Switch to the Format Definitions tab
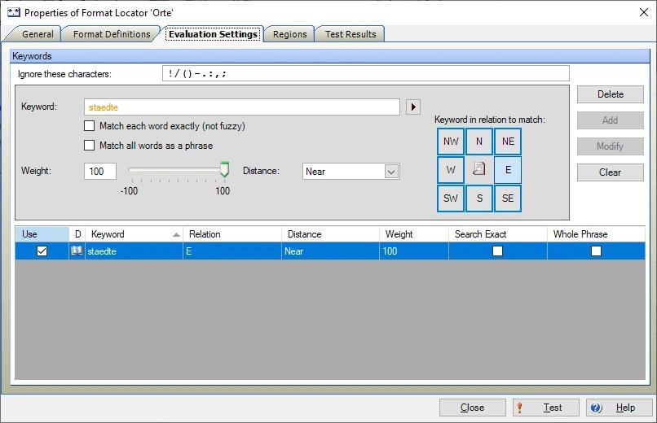The height and width of the screenshot is (423, 657). click(x=112, y=34)
